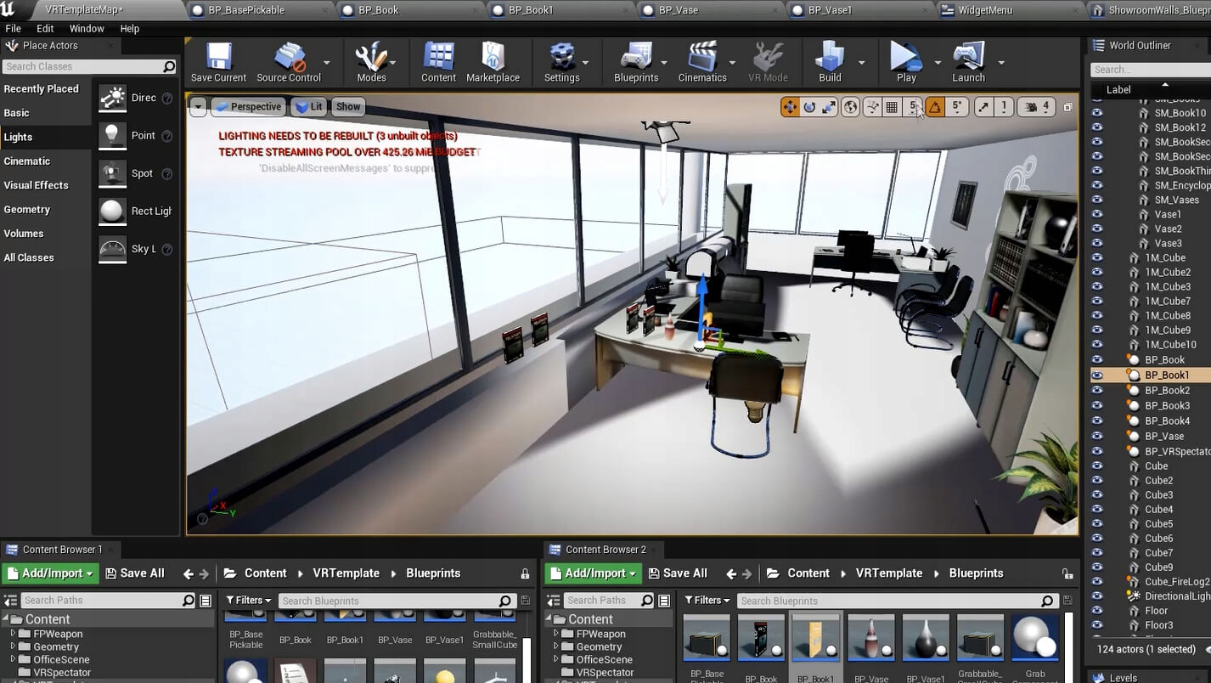Open the Cinematics toolbar icon
The width and height of the screenshot is (1211, 683).
pos(701,63)
